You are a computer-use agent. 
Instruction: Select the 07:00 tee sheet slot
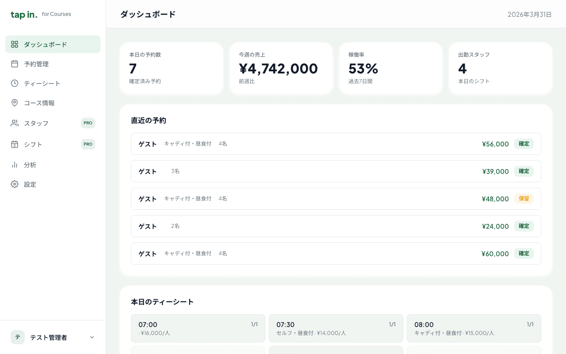pos(198,328)
